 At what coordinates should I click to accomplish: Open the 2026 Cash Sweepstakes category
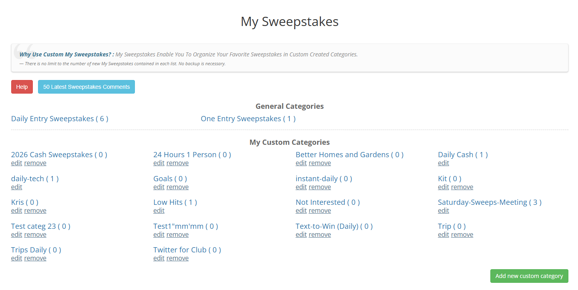coord(59,155)
